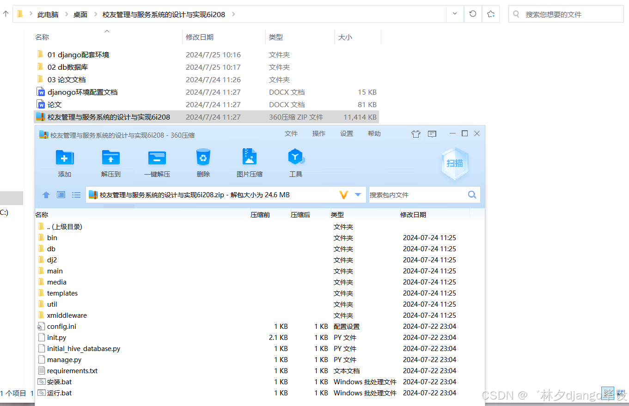Click the refresh button beside the address bar
Viewport: 629px width, 406px height.
tap(472, 14)
